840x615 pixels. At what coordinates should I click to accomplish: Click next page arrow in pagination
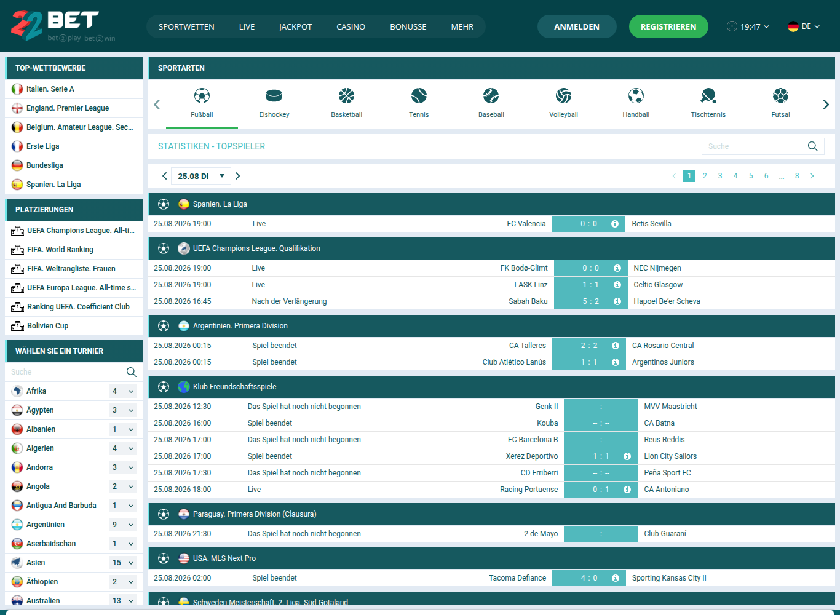(x=812, y=176)
